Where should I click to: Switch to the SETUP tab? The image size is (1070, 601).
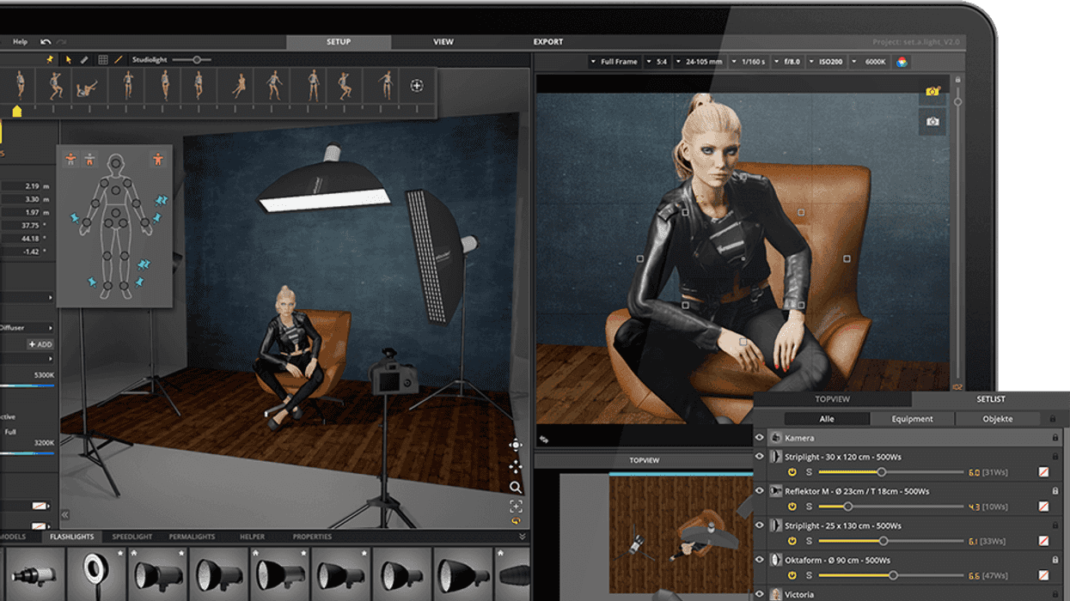[339, 41]
